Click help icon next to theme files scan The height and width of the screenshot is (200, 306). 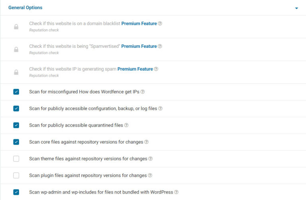151,159
